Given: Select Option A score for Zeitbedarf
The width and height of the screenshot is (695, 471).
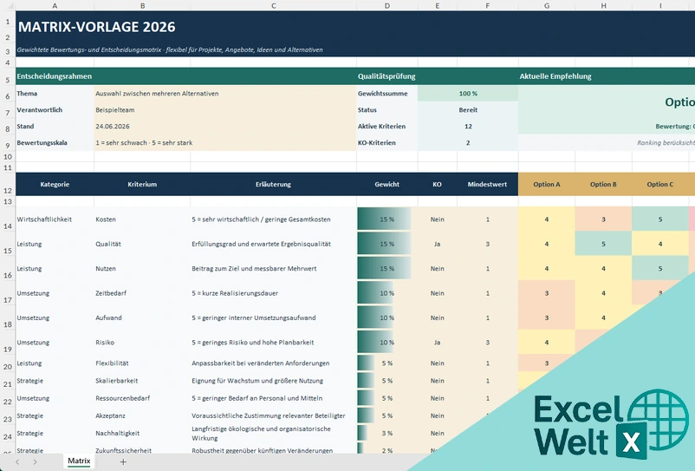Looking at the screenshot, I should [547, 293].
